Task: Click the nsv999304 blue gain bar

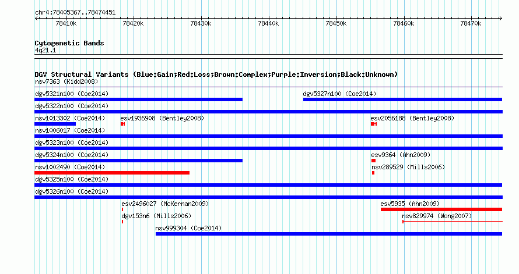Action: point(329,234)
